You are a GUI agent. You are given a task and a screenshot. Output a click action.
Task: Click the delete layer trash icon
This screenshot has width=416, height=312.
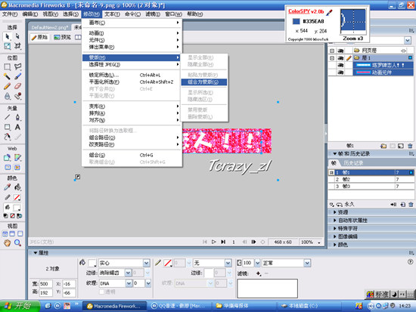point(410,146)
